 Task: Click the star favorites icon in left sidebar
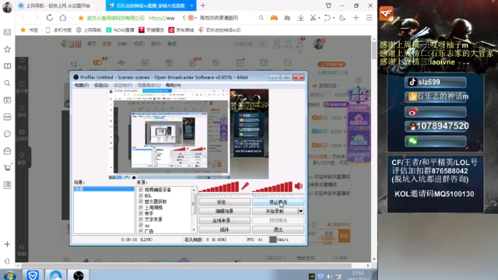pos(7,49)
